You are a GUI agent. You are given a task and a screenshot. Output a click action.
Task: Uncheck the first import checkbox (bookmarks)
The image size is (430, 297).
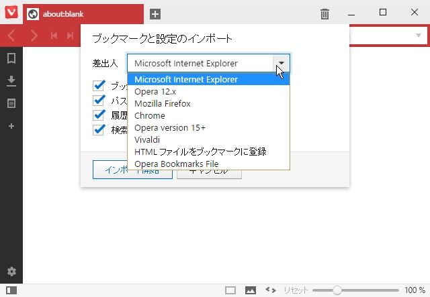point(99,85)
